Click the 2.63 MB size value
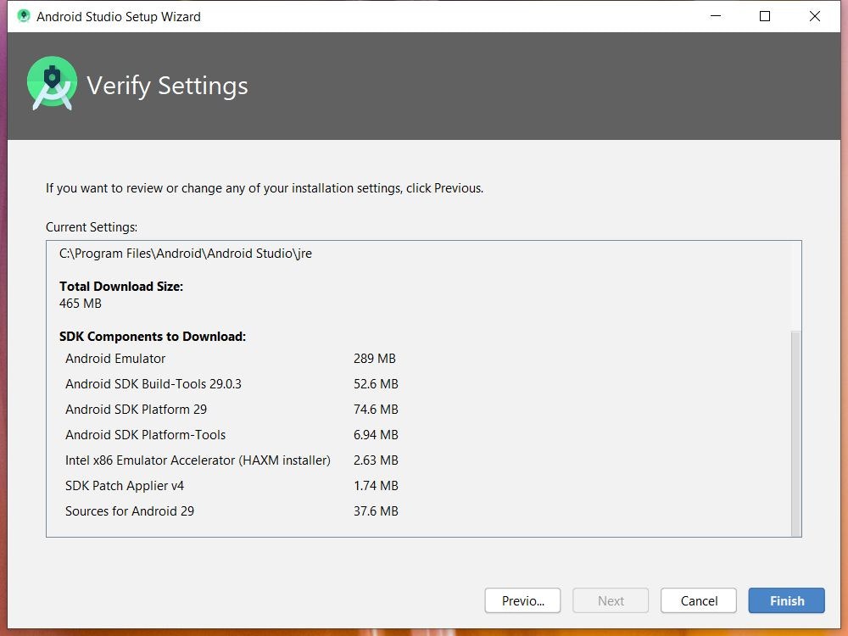848x636 pixels. [376, 460]
